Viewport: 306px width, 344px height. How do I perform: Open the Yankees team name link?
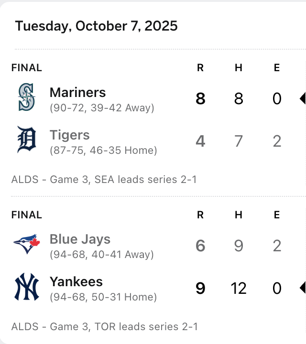[x=76, y=281]
